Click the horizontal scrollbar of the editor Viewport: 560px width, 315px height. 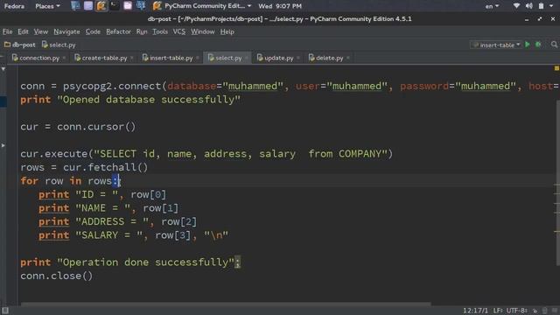click(x=226, y=304)
